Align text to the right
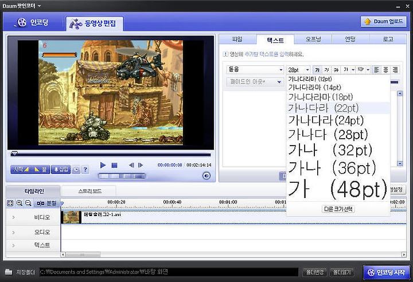Viewport: 413px width, 282px height. point(395,70)
